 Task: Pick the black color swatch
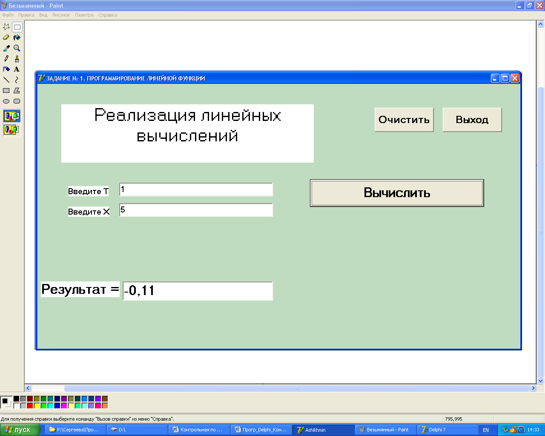tap(16, 399)
